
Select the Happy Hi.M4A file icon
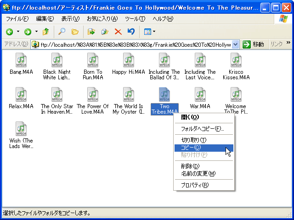(129, 60)
